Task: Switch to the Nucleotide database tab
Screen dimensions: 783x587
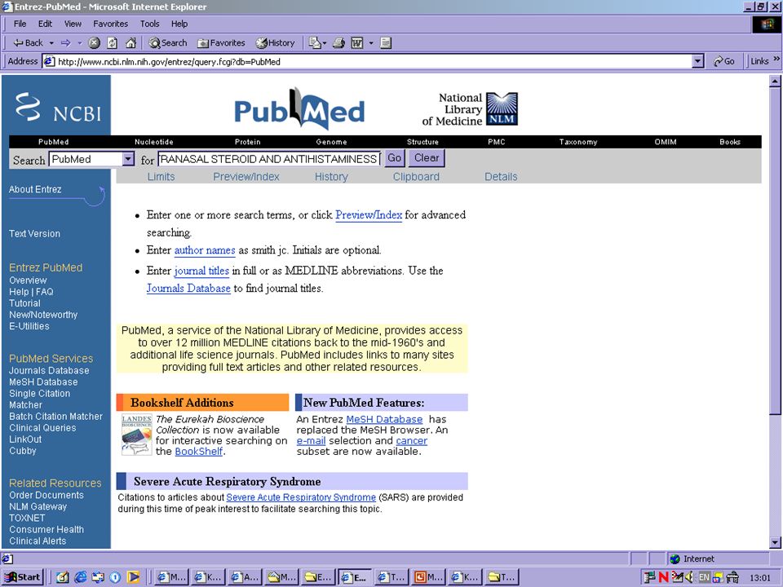Action: 154,142
